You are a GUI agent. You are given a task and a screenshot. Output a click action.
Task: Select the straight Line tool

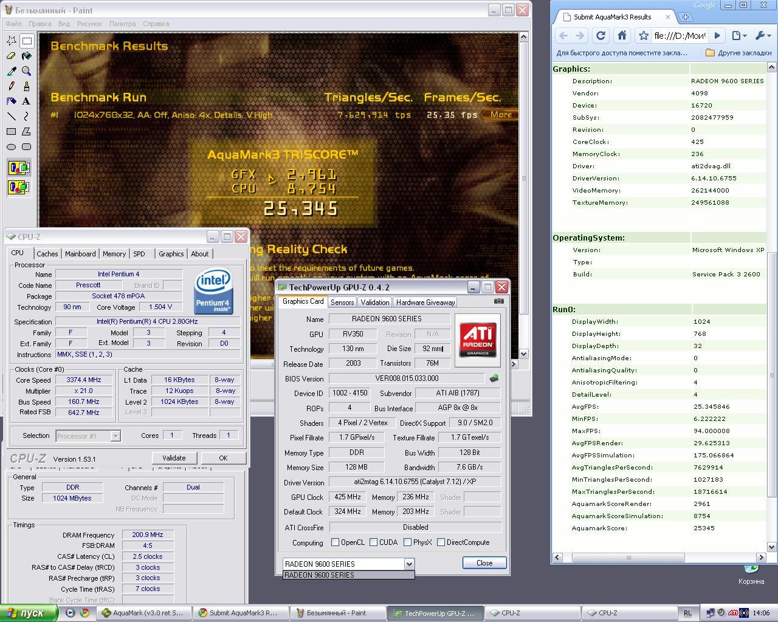[x=12, y=116]
